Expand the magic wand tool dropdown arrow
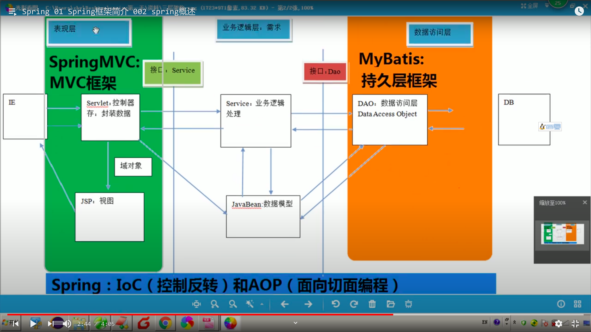This screenshot has width=591, height=332. [x=262, y=304]
